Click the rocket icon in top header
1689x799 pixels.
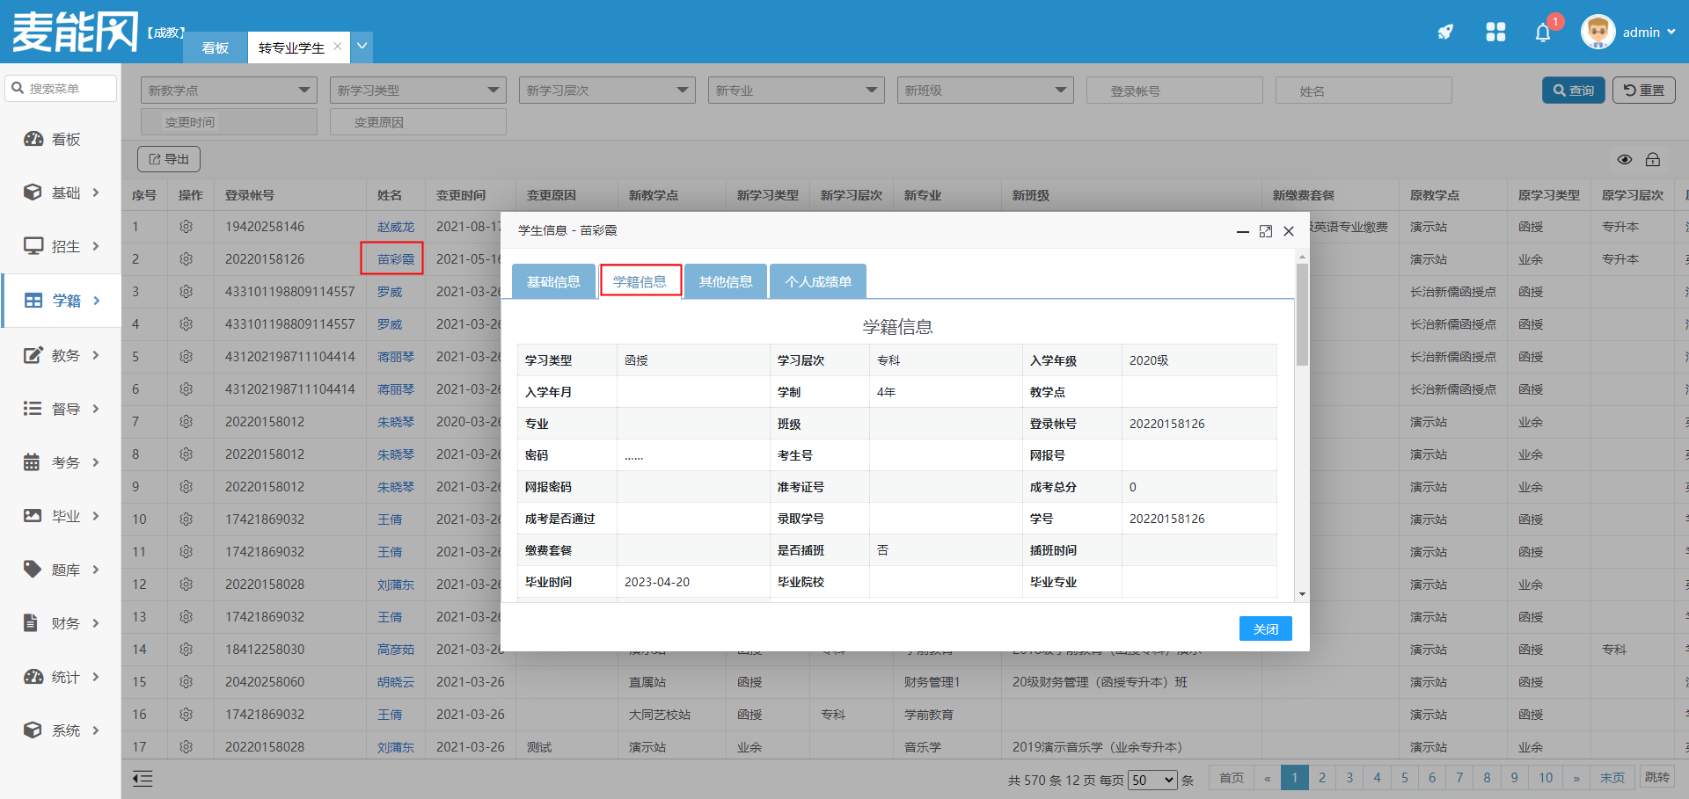pos(1445,33)
